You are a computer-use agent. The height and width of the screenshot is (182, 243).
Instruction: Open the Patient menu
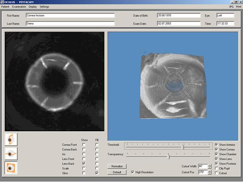tap(5, 7)
